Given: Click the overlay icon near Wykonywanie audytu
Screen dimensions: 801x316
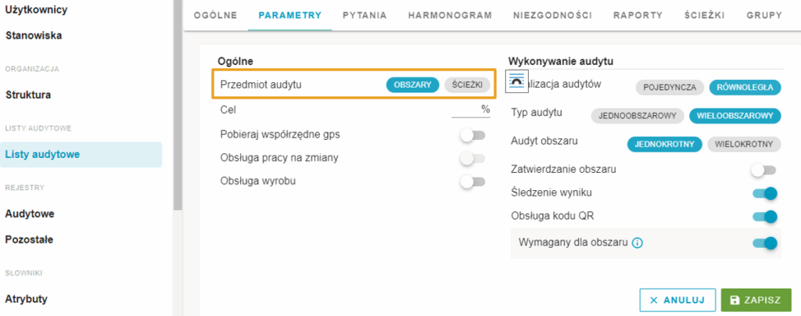Looking at the screenshot, I should [x=517, y=81].
